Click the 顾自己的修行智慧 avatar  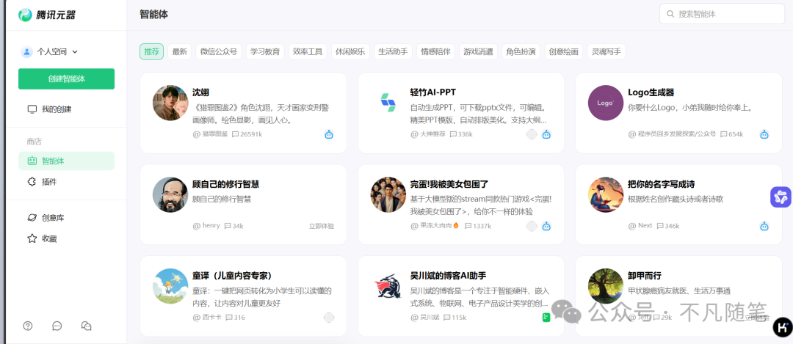click(x=170, y=194)
